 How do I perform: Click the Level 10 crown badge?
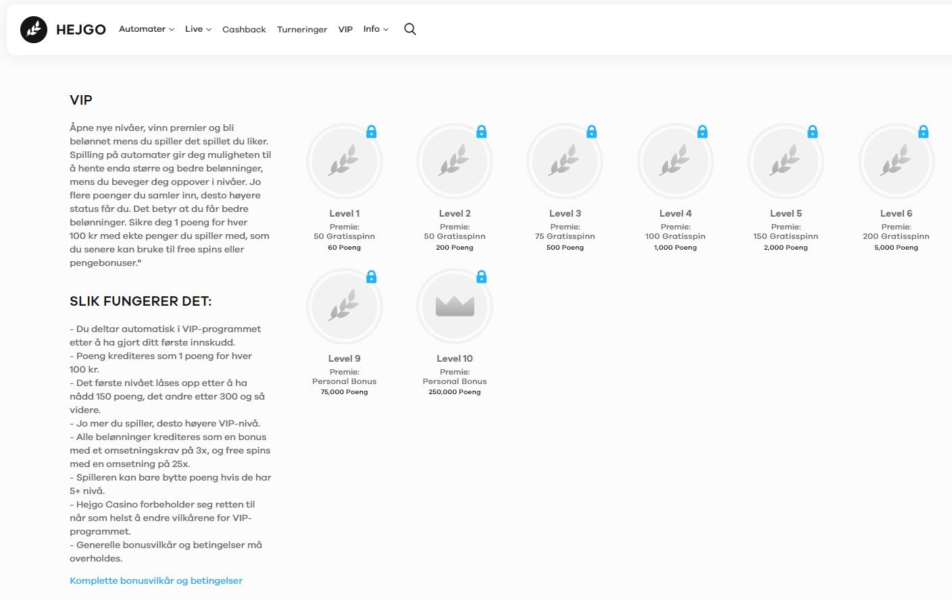click(455, 307)
